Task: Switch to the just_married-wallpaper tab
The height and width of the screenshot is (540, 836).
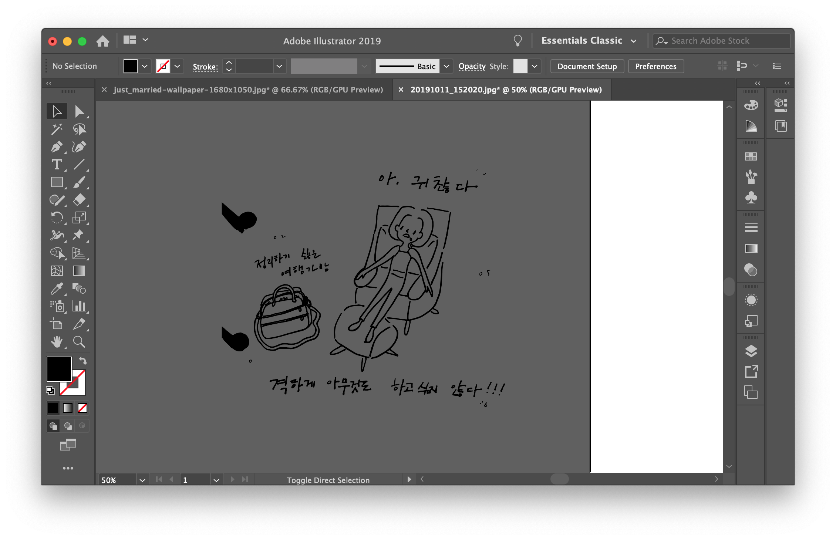Action: (x=248, y=90)
